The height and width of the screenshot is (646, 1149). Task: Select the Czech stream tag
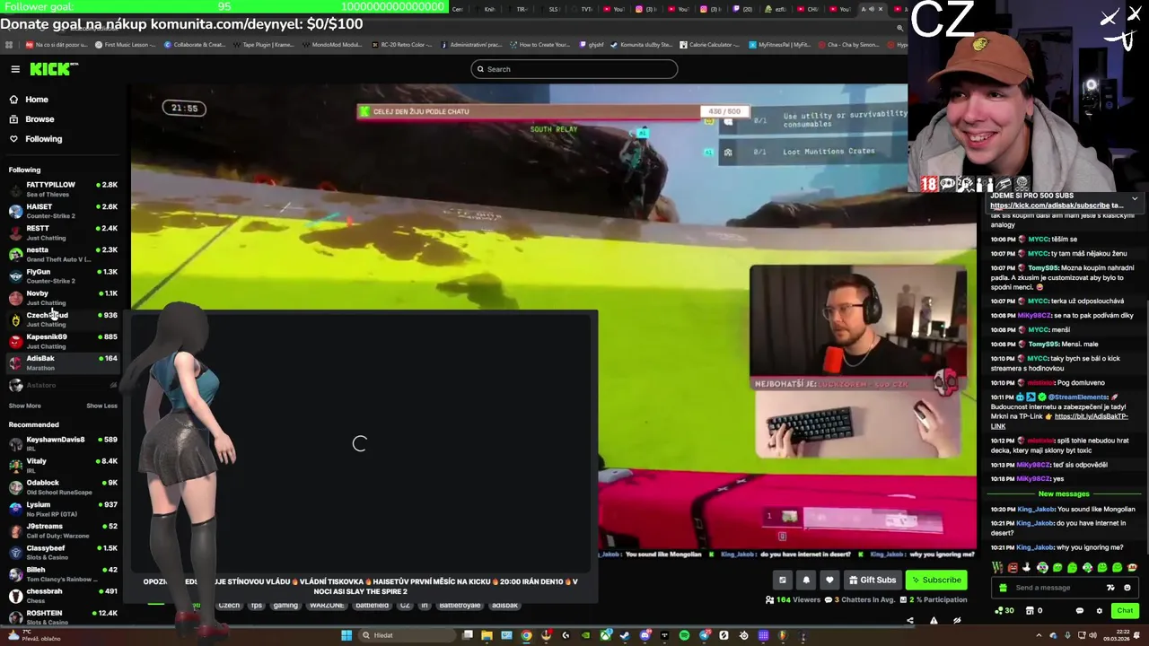(x=229, y=606)
